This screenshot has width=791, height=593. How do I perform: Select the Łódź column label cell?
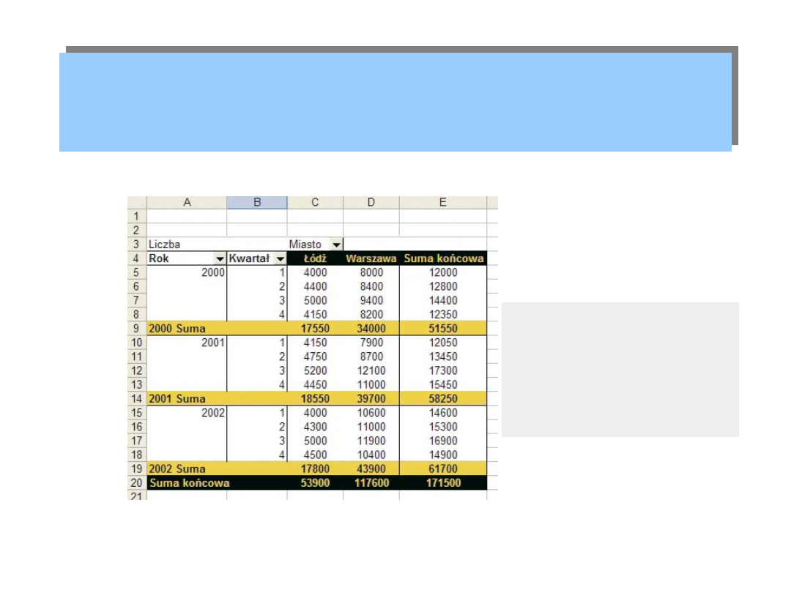[x=315, y=258]
